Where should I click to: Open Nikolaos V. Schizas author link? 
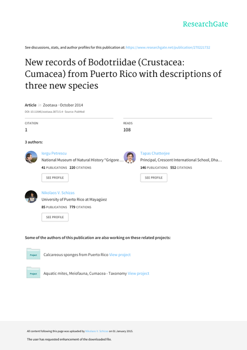[58, 193]
